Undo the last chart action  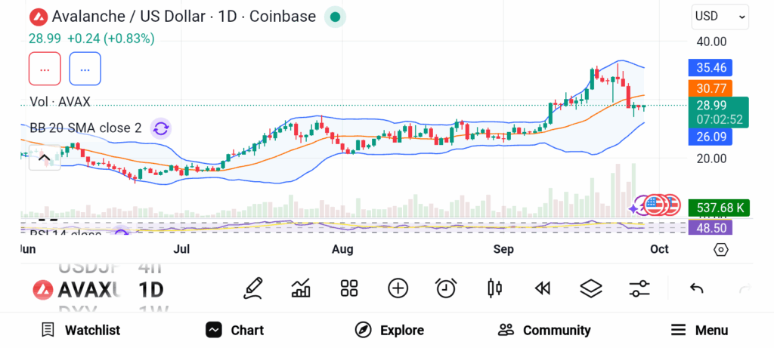tap(697, 288)
